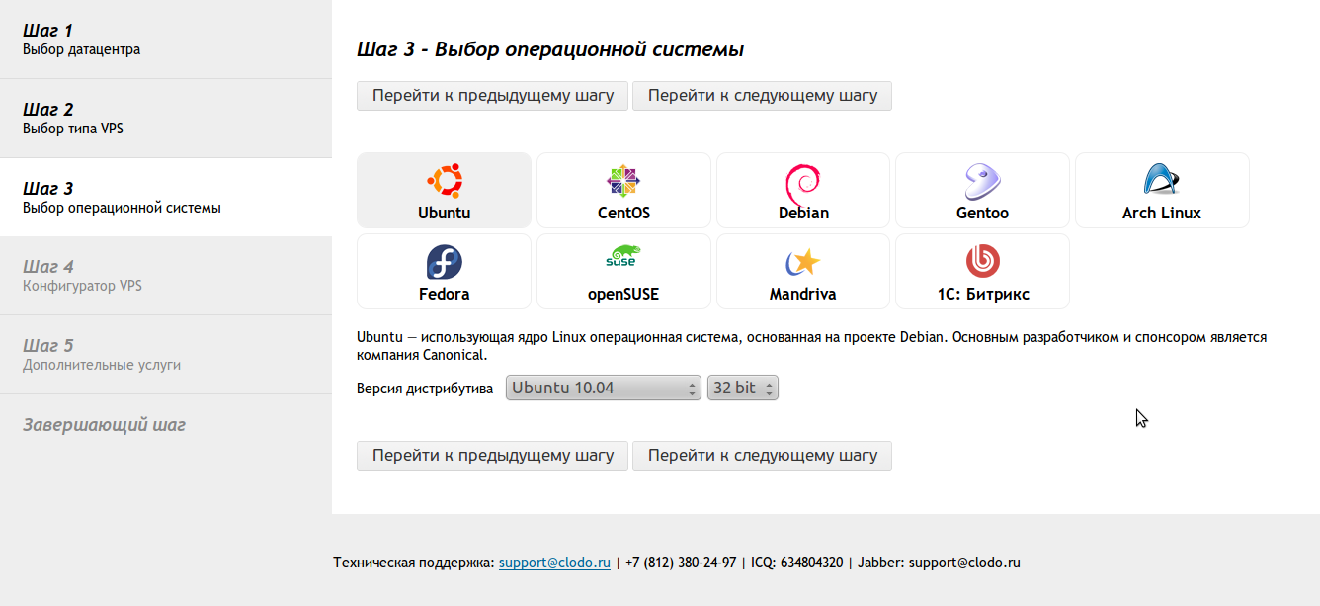Select the Завершающий шаг sidebar item
Viewport: 1320px width, 606px height.
pos(165,425)
